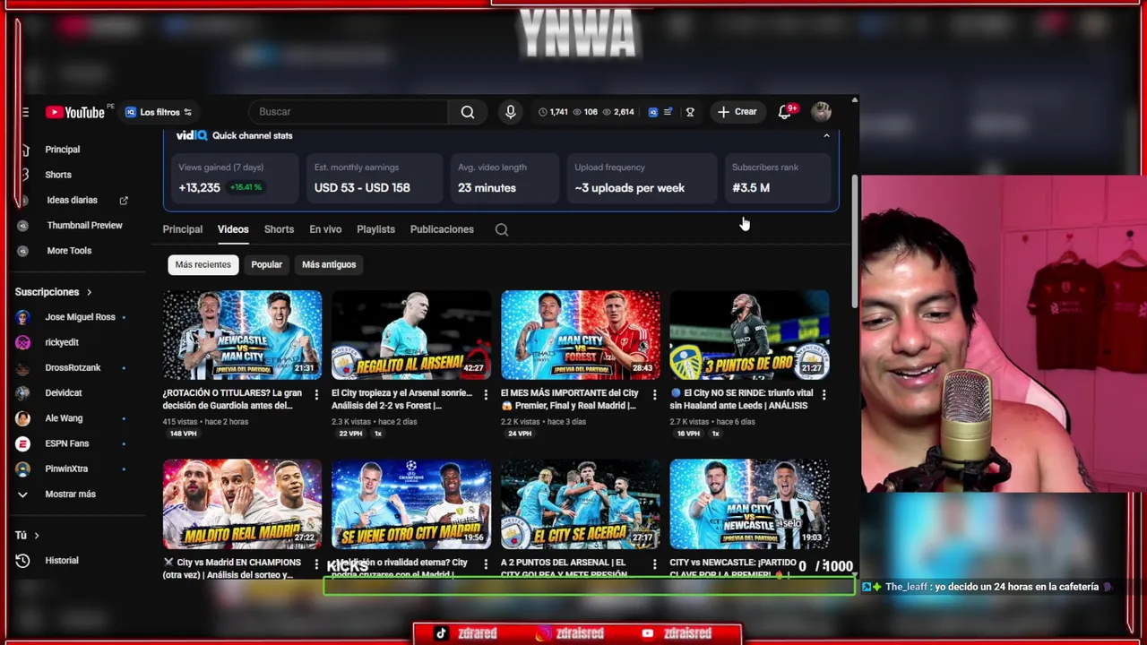Select Más recientes filter chip
The height and width of the screenshot is (645, 1147).
(203, 264)
